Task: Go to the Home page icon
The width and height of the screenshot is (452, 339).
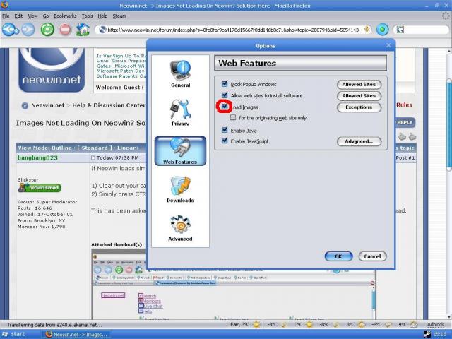Action: pos(83,30)
